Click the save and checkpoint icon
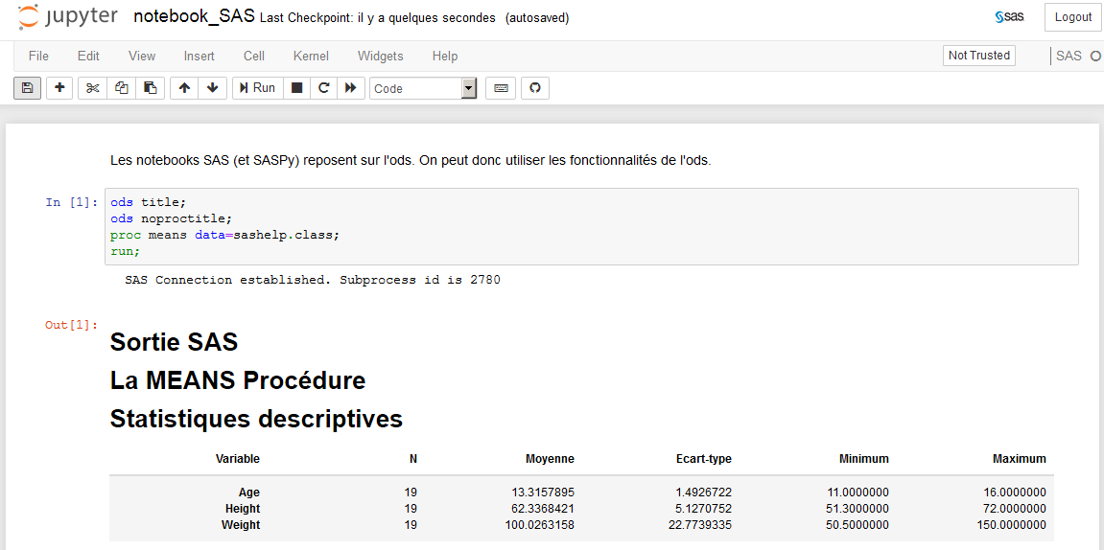Image resolution: width=1104 pixels, height=550 pixels. point(27,88)
